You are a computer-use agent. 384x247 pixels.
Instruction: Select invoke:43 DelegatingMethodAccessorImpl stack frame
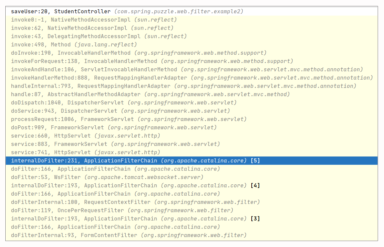99,36
